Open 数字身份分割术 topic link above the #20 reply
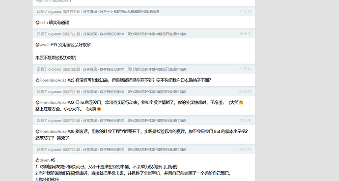The width and height of the screenshot is (339, 181). click(x=143, y=121)
